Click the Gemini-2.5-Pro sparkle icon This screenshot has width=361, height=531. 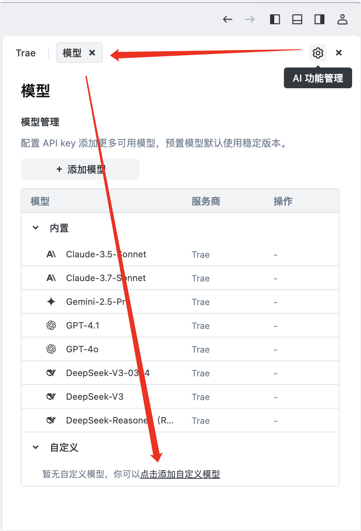(51, 301)
